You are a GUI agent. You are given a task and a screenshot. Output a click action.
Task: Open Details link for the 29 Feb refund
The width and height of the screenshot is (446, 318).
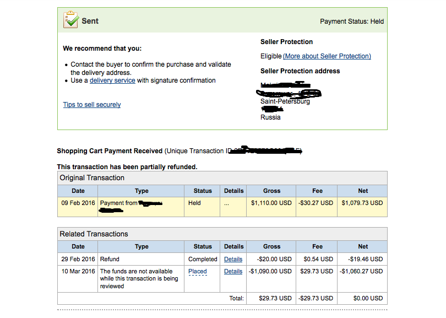[x=233, y=259]
